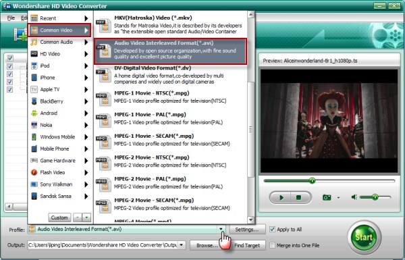This screenshot has height=260, width=405.
Task: Click the Output path input field
Action: point(103,244)
